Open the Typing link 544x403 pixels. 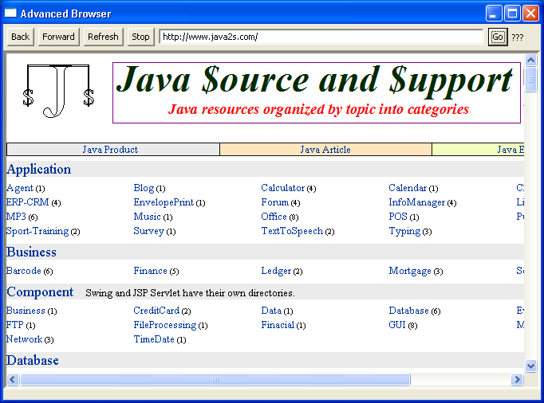coord(404,231)
